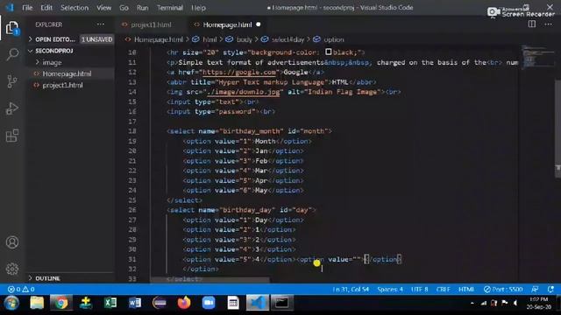This screenshot has width=561, height=315.
Task: Open the Terminal menu
Action: click(170, 8)
